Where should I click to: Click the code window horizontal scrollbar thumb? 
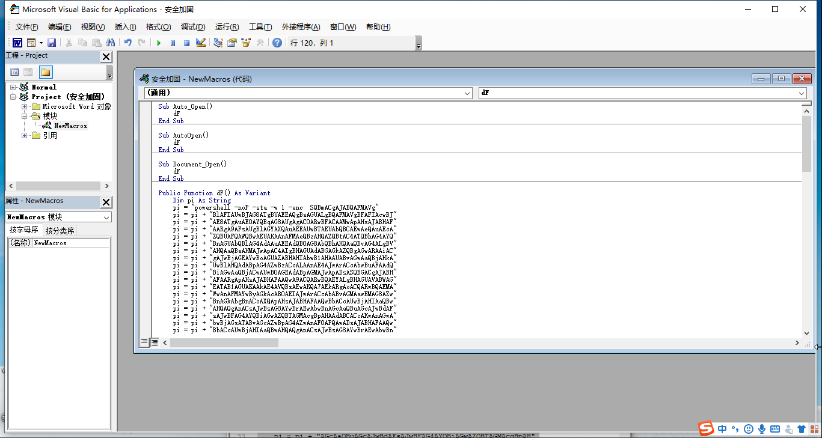pyautogui.click(x=224, y=342)
